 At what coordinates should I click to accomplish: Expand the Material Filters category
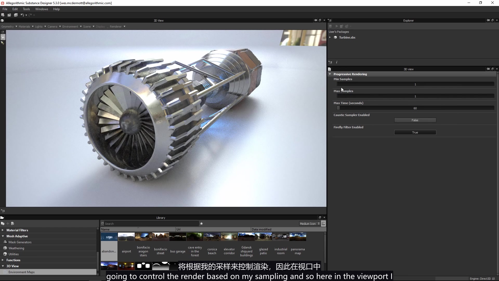pos(2,230)
